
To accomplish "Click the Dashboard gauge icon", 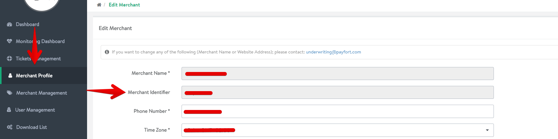I will click(x=10, y=24).
